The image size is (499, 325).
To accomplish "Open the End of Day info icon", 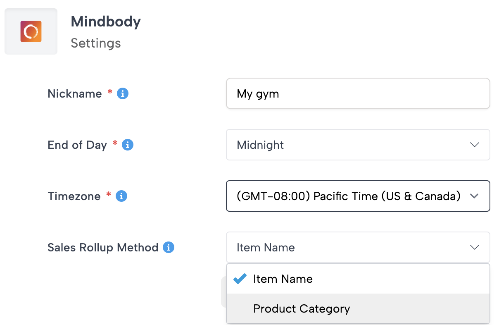I will point(128,145).
